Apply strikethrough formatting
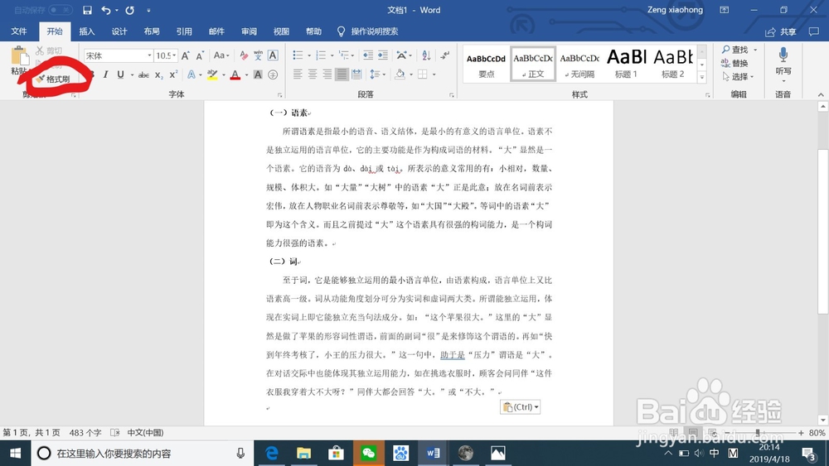Image resolution: width=829 pixels, height=466 pixels. [x=143, y=75]
